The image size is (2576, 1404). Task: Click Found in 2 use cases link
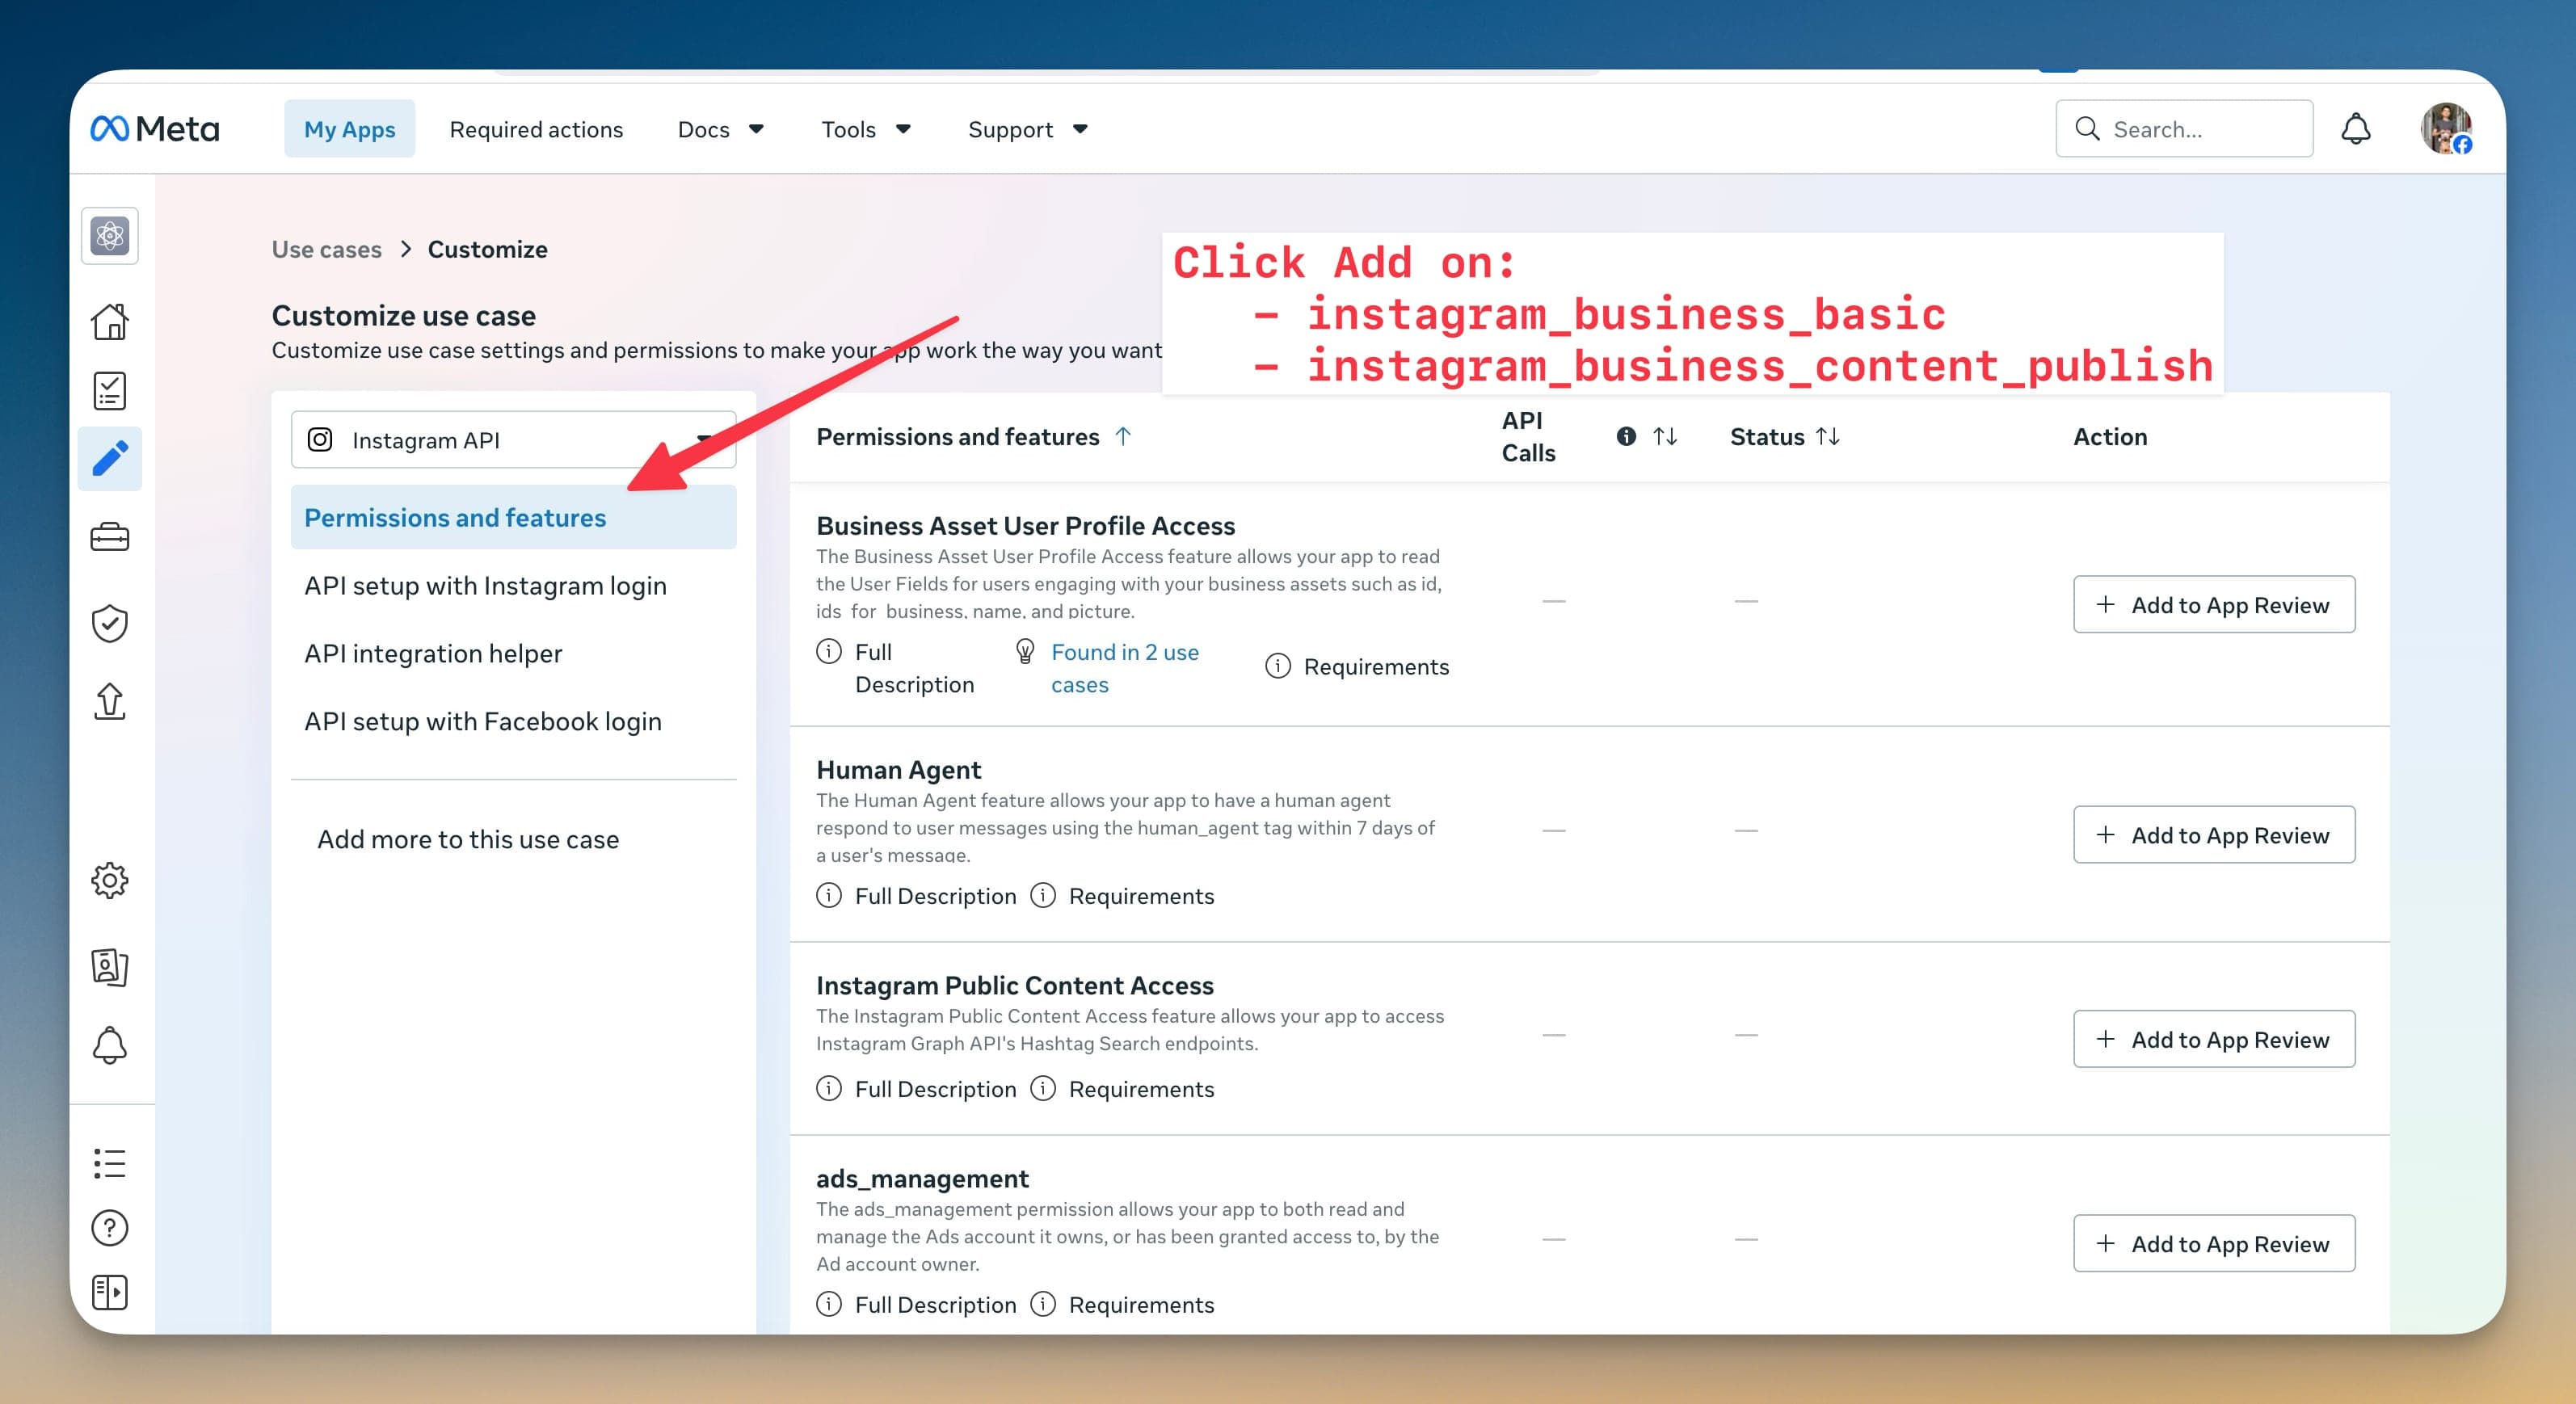1125,668
